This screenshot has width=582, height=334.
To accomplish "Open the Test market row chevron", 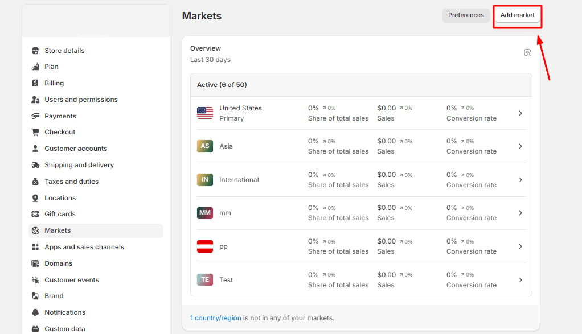I will (520, 280).
